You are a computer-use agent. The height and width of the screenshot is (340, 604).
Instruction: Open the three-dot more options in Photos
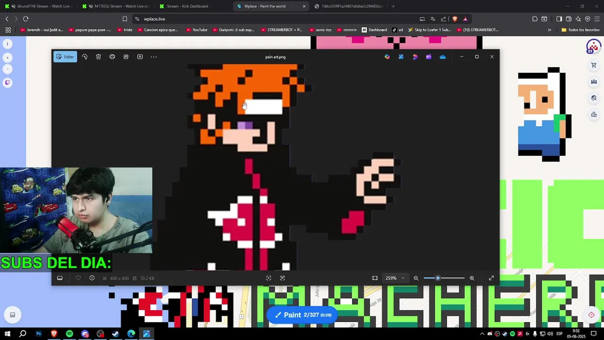(x=154, y=57)
